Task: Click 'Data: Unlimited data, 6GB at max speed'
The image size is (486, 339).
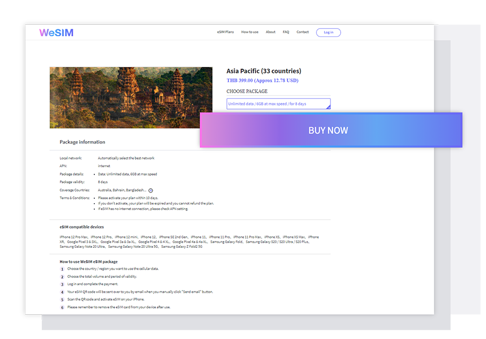Action: tap(127, 174)
